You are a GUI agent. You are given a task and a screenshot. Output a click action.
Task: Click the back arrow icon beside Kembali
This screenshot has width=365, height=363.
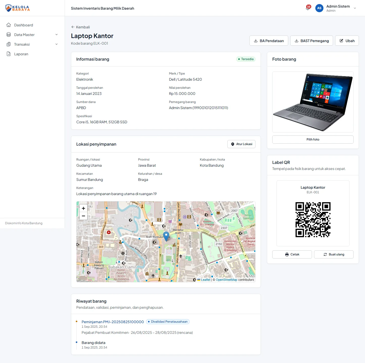(x=73, y=27)
